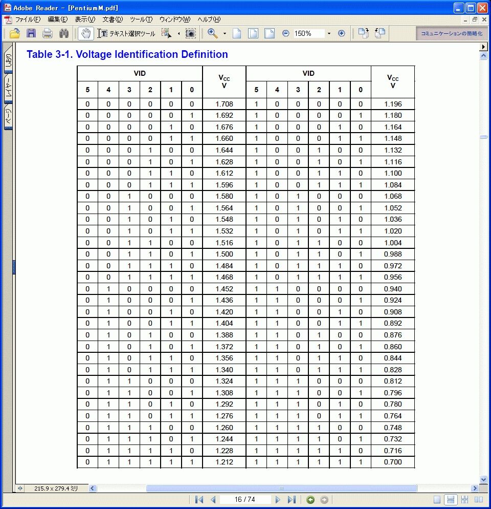
Task: Go to previous view green arrow
Action: tap(310, 500)
